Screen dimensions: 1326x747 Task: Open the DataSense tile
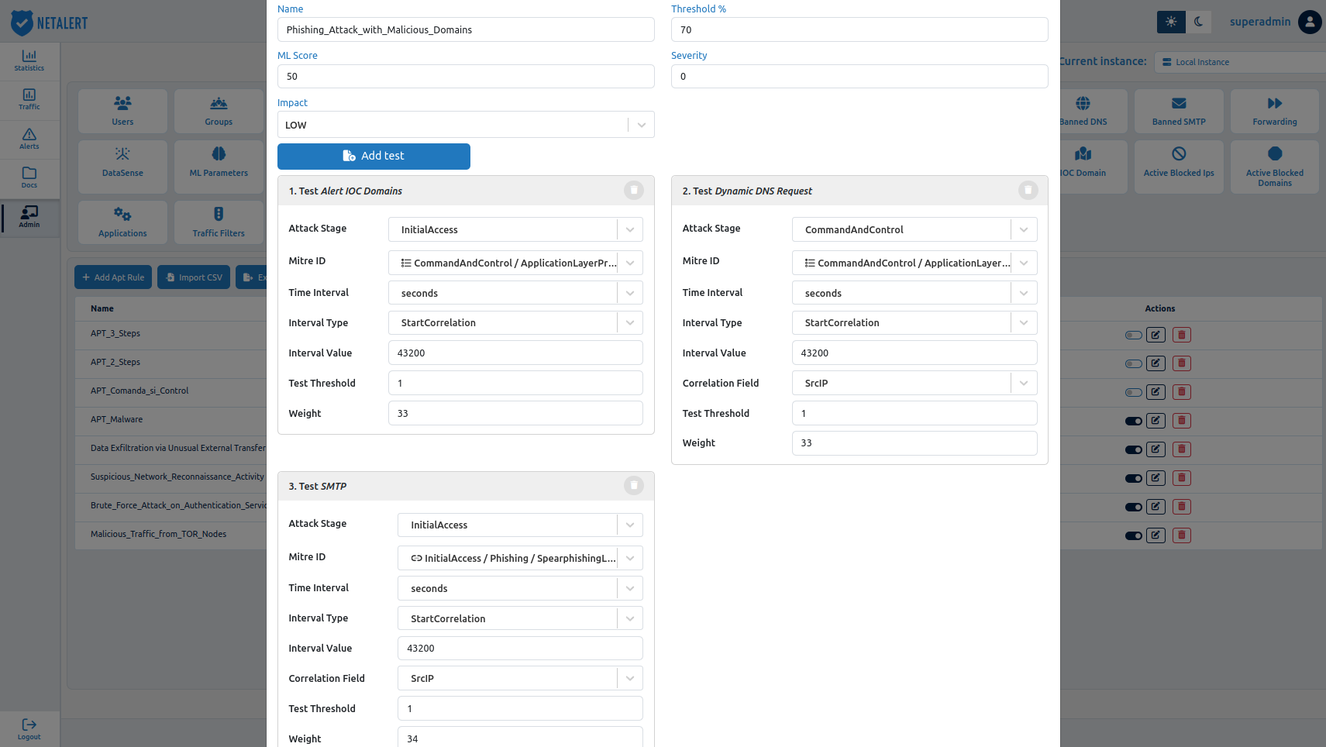click(x=122, y=166)
